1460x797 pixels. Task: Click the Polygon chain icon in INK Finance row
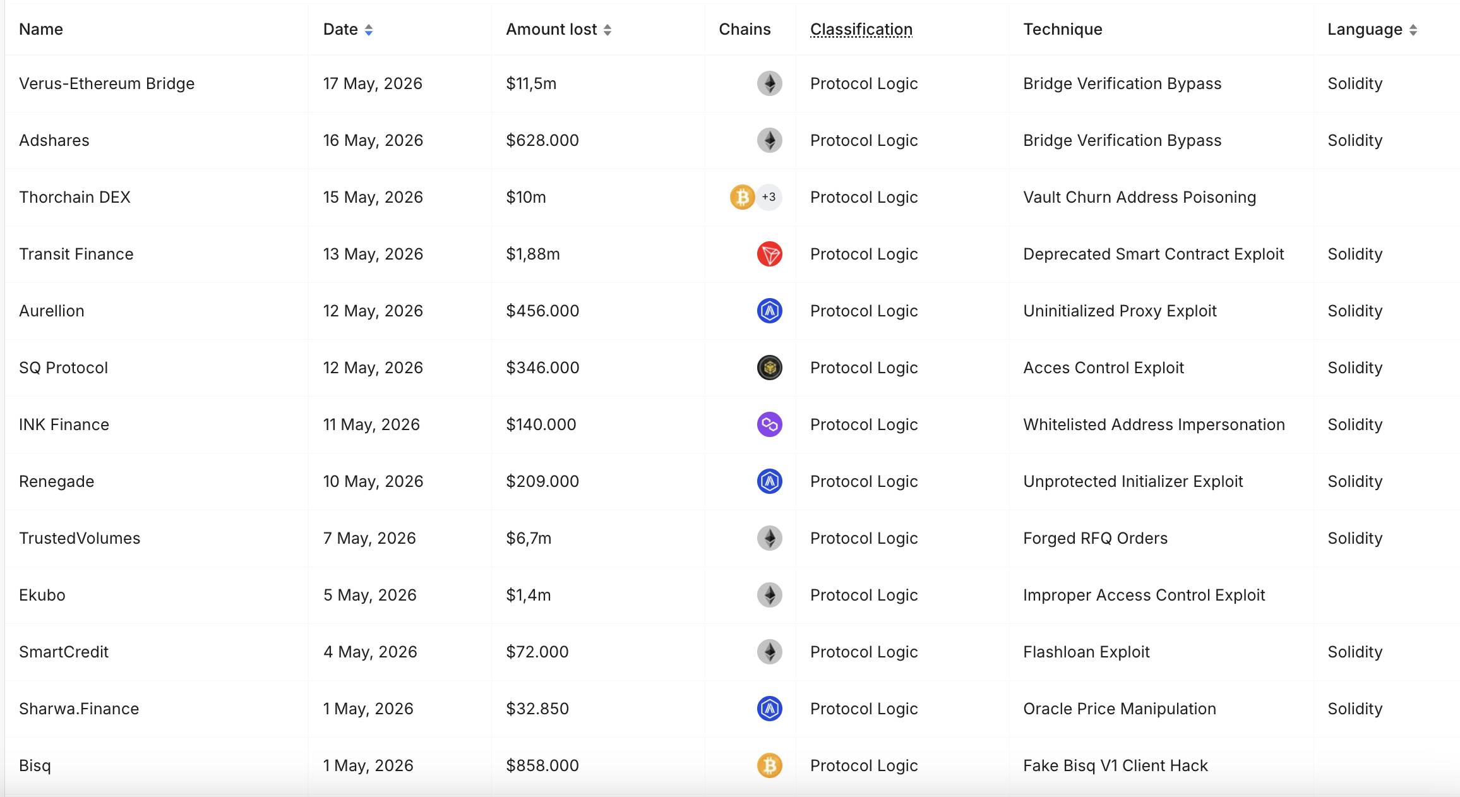tap(769, 424)
